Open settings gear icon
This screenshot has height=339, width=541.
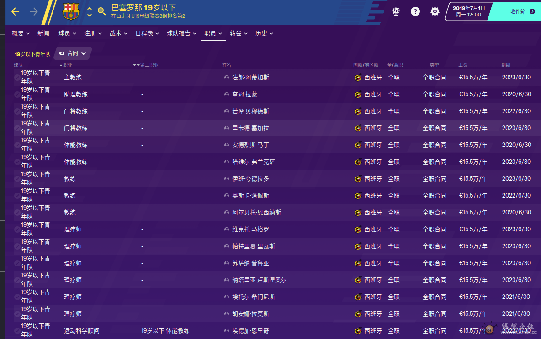435,11
